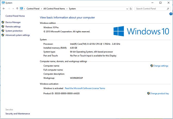Go to Control Panel Home
This screenshot has width=173, height=119.
(15, 16)
